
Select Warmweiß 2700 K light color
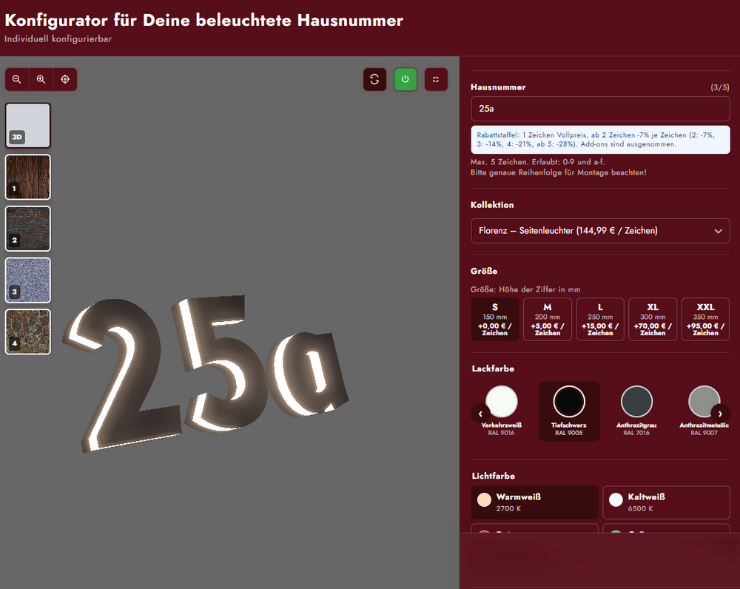coord(535,502)
